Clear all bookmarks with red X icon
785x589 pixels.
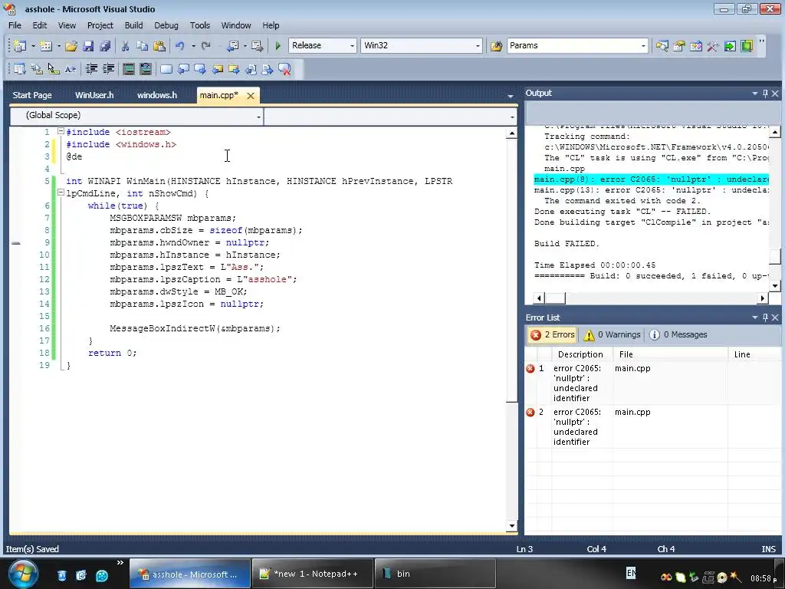284,69
